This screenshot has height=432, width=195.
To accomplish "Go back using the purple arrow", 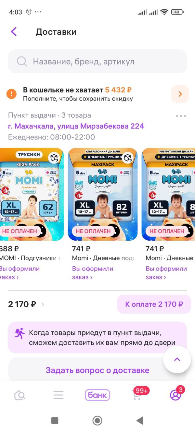I will [x=14, y=32].
